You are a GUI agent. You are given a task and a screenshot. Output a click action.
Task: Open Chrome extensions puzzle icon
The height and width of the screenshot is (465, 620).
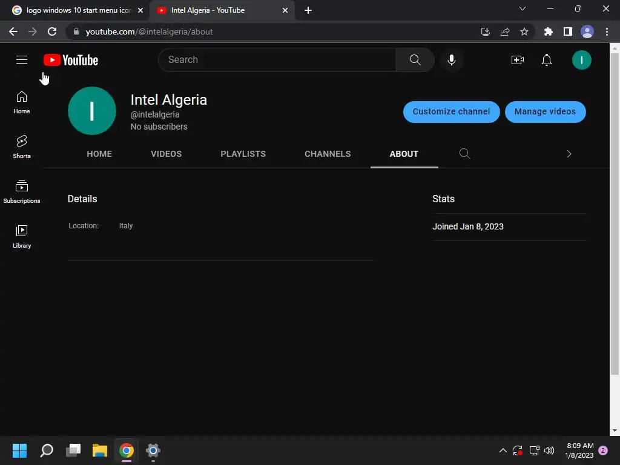coord(548,31)
